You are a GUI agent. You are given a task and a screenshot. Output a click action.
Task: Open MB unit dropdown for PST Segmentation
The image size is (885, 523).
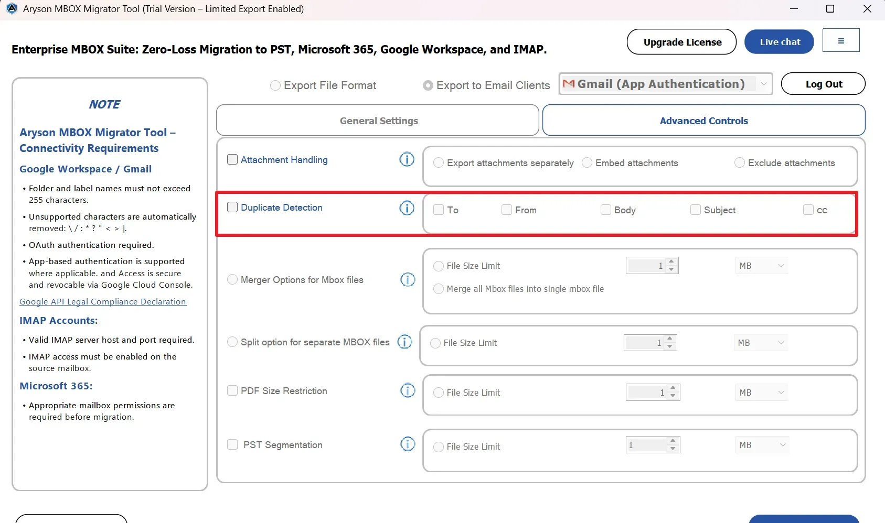(x=762, y=445)
